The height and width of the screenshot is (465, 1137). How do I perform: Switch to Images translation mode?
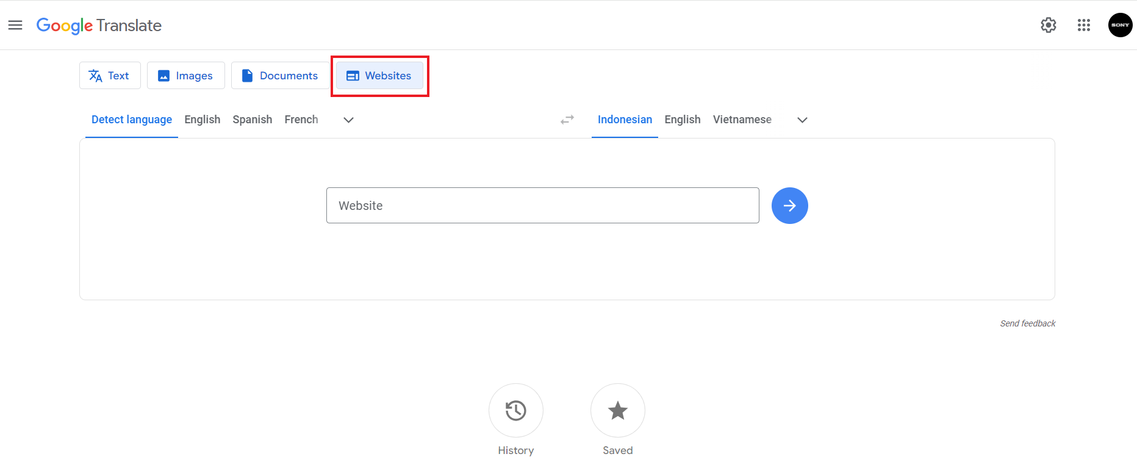(185, 76)
